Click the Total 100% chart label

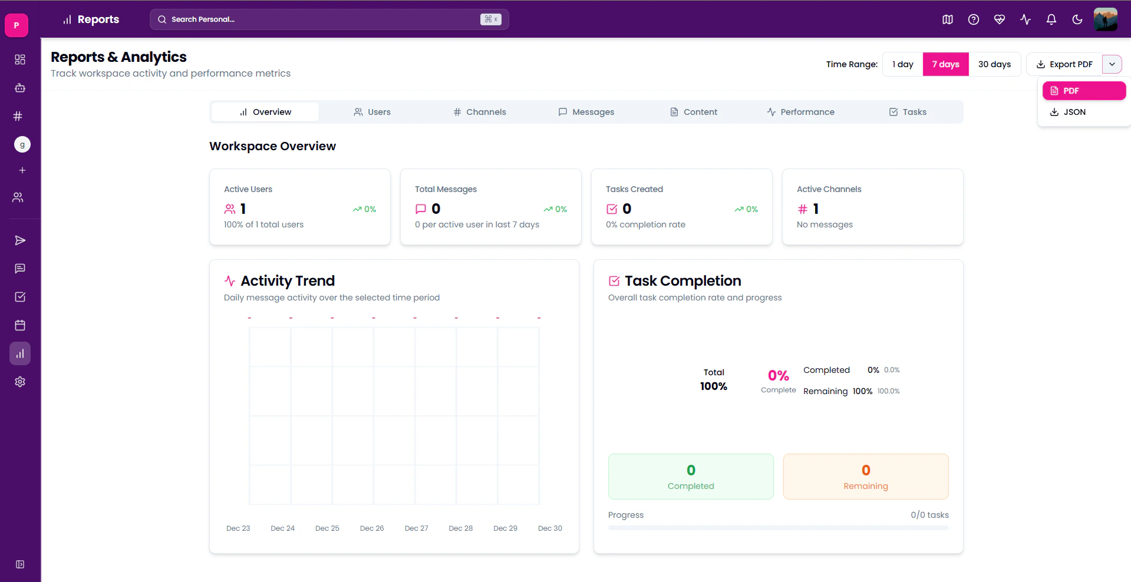(714, 380)
